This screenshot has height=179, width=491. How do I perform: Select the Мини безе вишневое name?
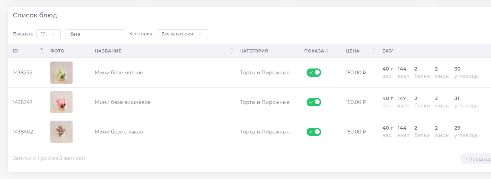click(123, 102)
